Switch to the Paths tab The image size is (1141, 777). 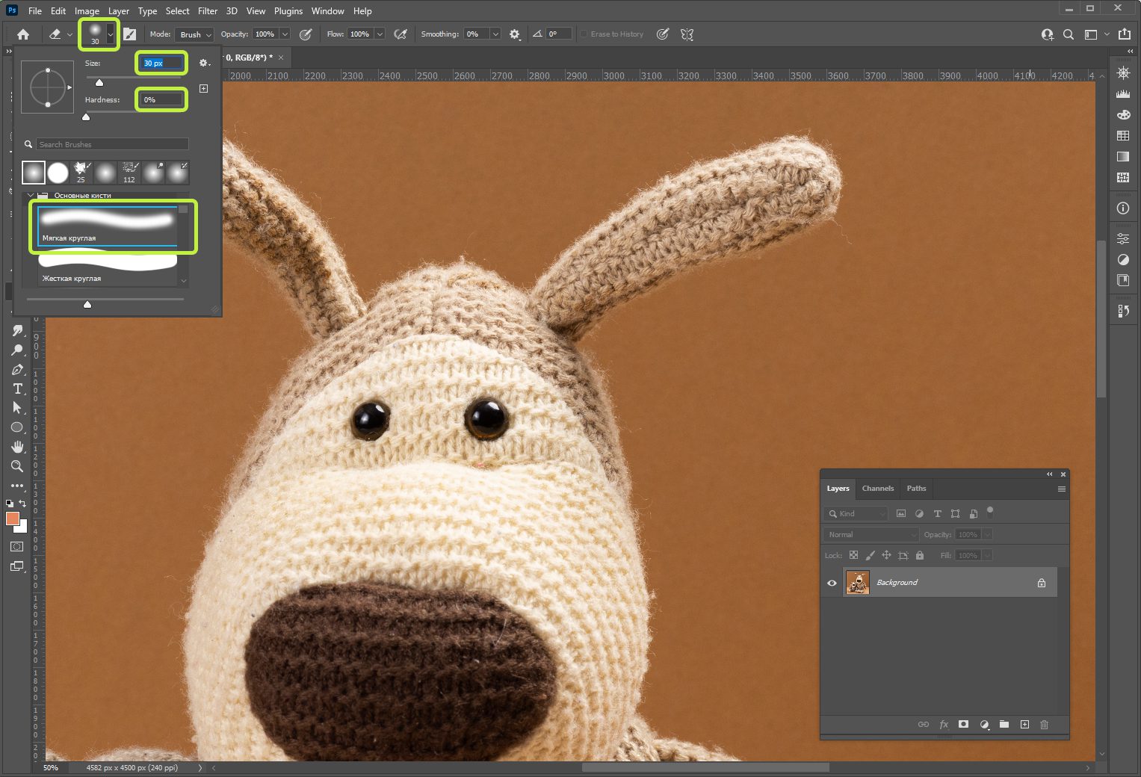tap(916, 489)
